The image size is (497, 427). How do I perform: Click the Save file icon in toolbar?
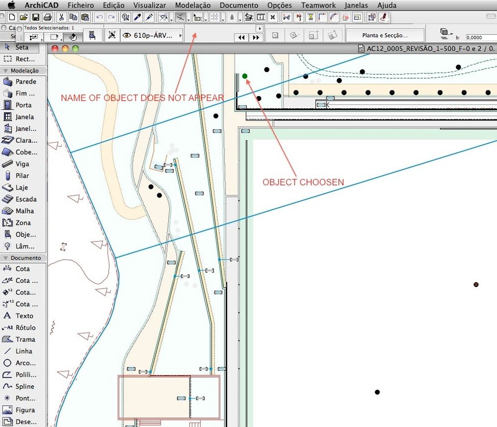(35, 17)
